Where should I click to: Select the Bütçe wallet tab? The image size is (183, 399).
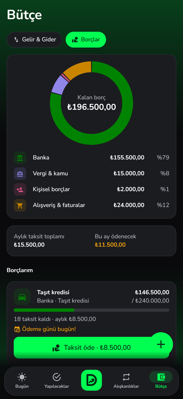(x=161, y=380)
